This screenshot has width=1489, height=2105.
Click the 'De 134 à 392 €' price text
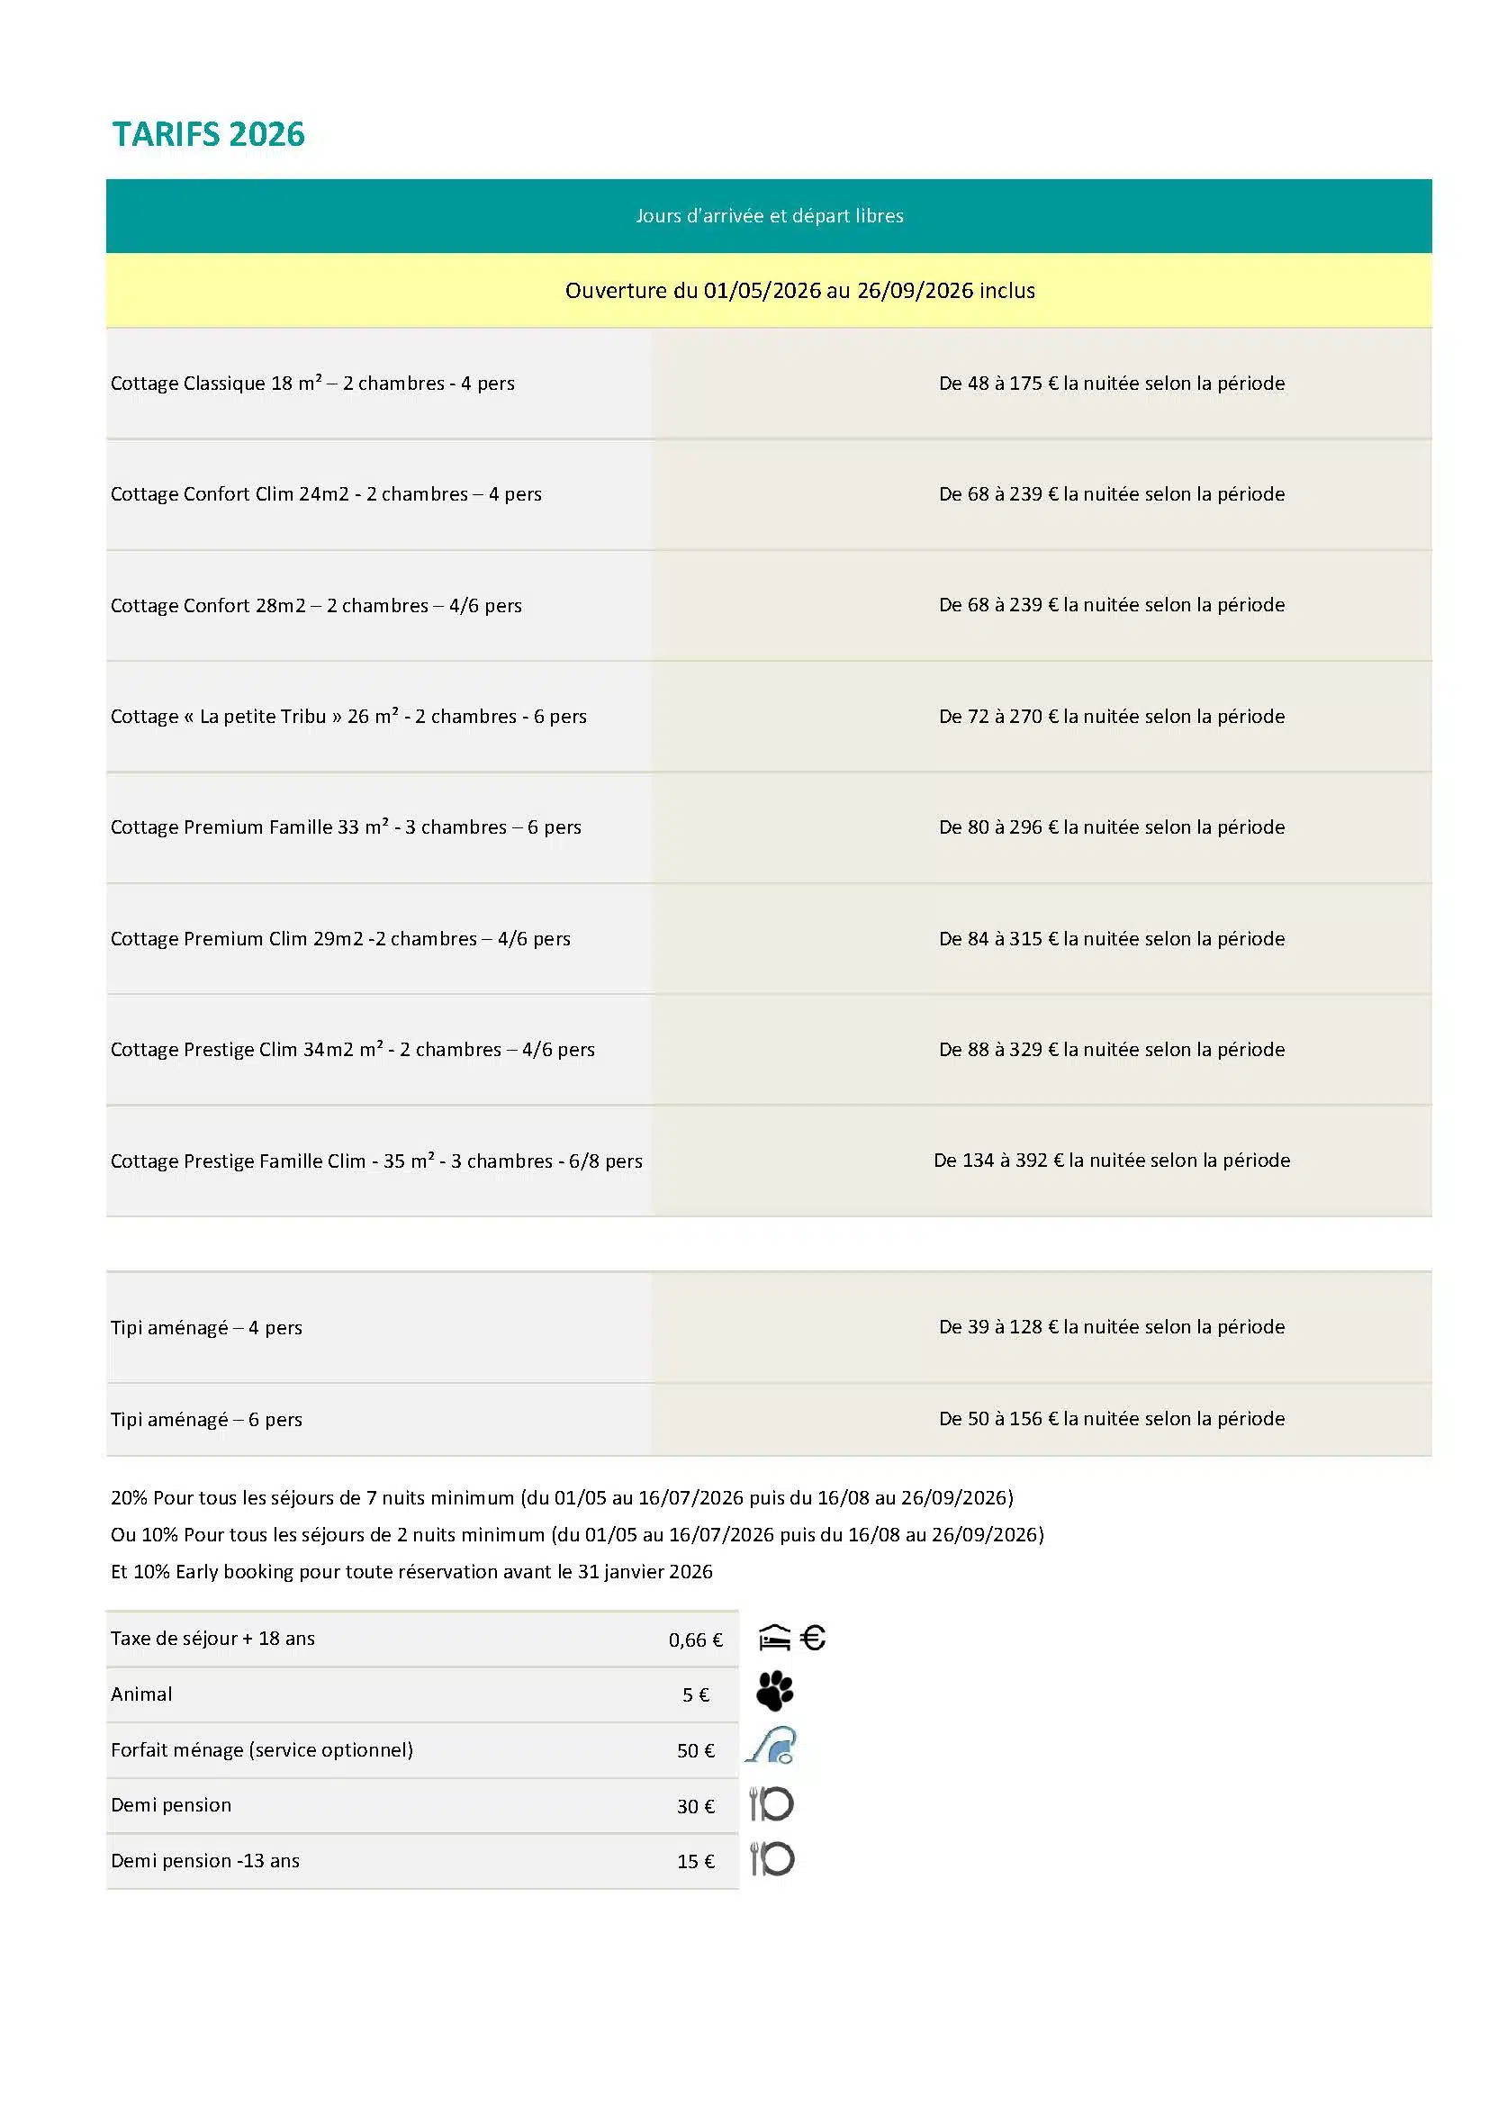coord(1111,1161)
